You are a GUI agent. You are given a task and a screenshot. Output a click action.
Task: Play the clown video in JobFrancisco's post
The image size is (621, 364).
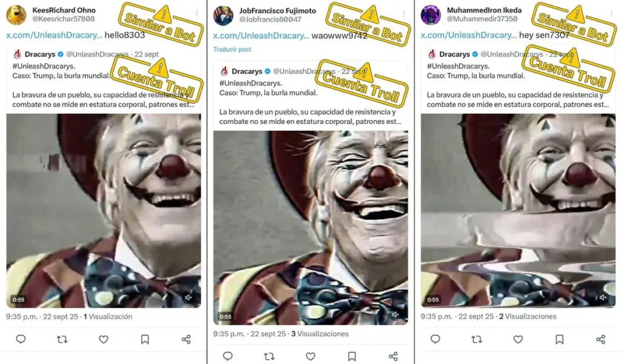pyautogui.click(x=310, y=227)
